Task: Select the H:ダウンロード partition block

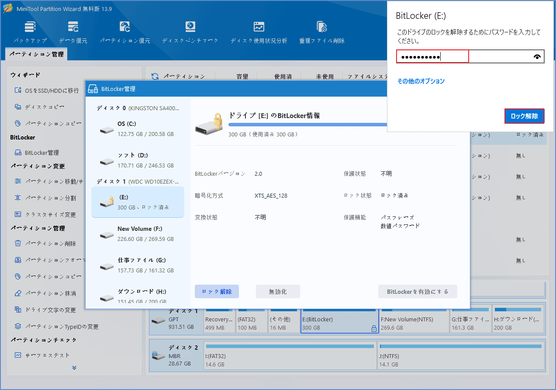Action: (518, 322)
